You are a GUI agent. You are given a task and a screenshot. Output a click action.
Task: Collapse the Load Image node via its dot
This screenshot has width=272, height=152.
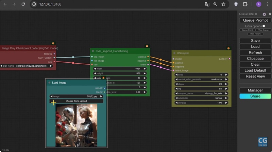[49, 83]
